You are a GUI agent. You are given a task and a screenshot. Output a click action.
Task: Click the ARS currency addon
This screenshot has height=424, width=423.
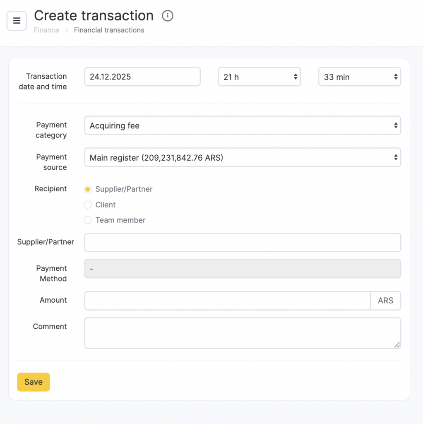(x=385, y=301)
